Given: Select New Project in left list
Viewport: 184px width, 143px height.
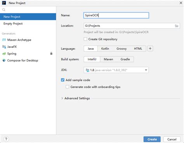Looking at the screenshot, I should pos(28,17).
